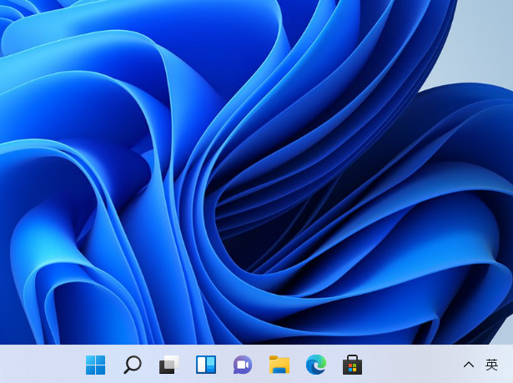Screen dimensions: 513x383
Task: Click the Search magnifier on taskbar
Action: tap(133, 365)
